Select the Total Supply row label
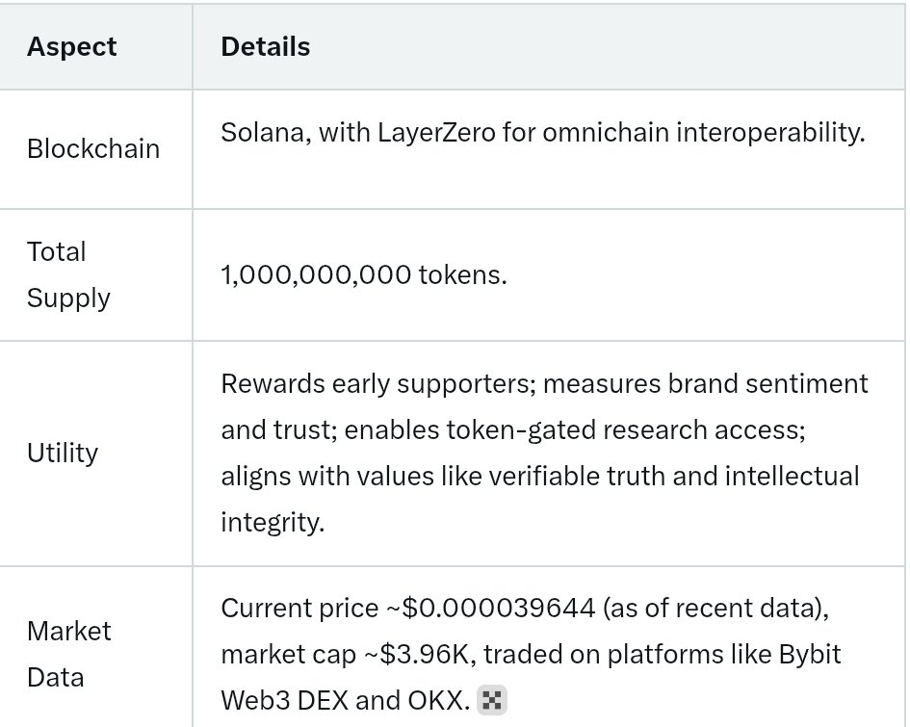The height and width of the screenshot is (727, 910). click(x=67, y=274)
